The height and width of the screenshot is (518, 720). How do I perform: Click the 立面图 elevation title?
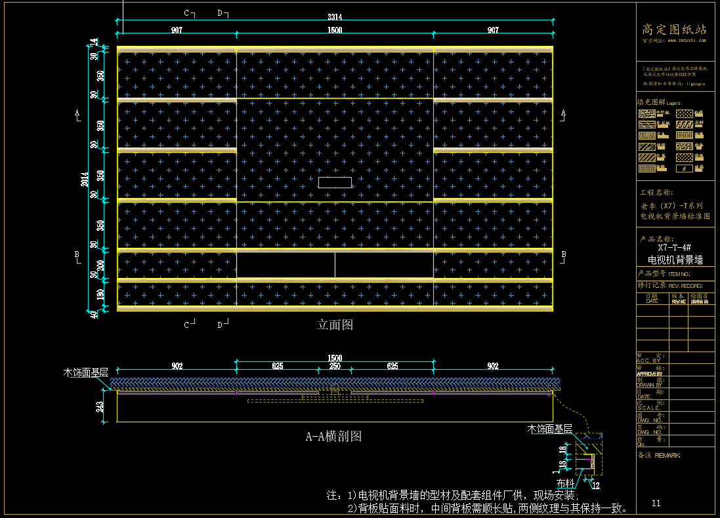335,325
